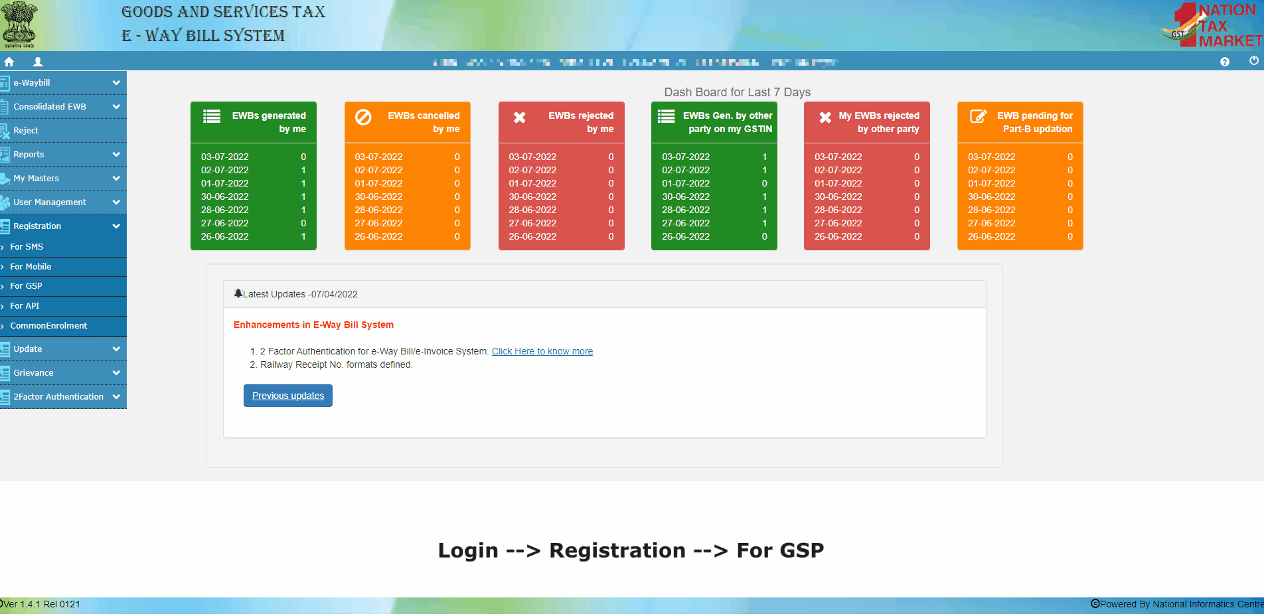Open the EWBs cancelled by me card header
Image resolution: width=1264 pixels, height=614 pixels.
click(408, 122)
